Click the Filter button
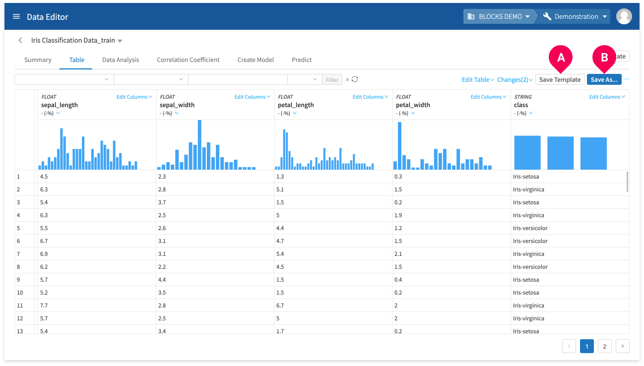644x366 pixels. coord(332,79)
